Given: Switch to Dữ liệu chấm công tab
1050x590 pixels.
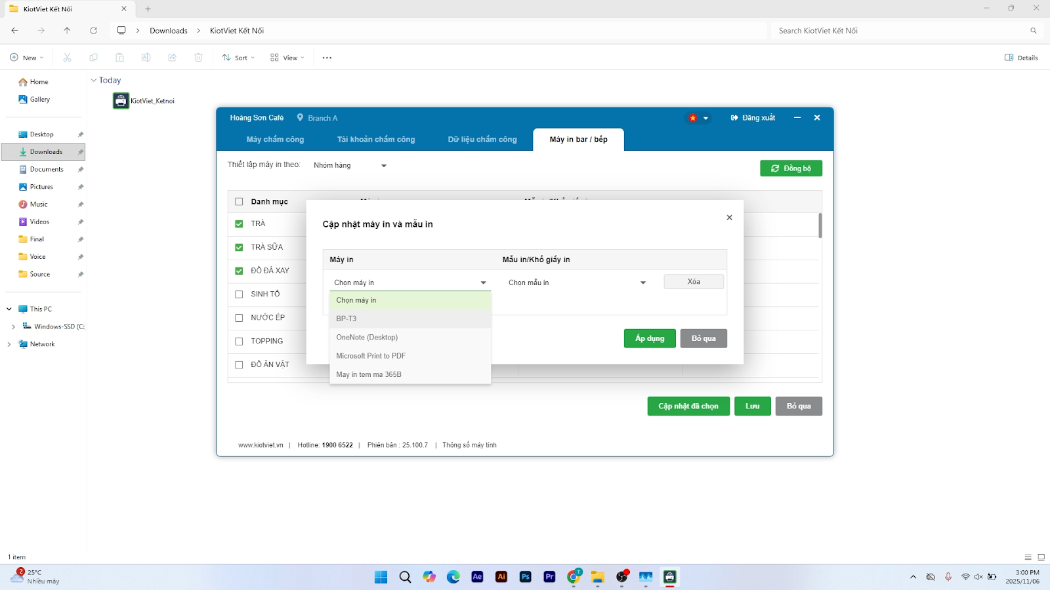Looking at the screenshot, I should click(x=482, y=140).
